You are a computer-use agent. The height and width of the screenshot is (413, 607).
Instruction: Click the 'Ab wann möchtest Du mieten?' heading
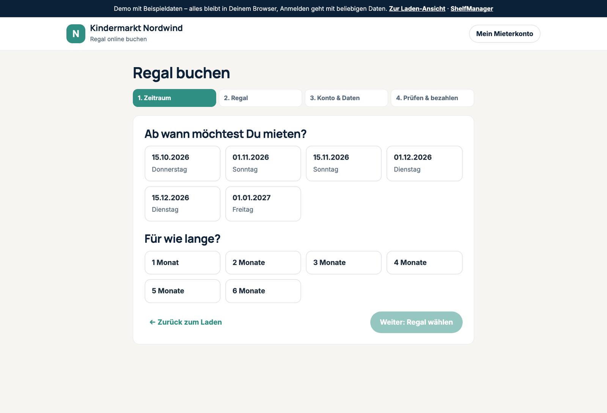225,134
